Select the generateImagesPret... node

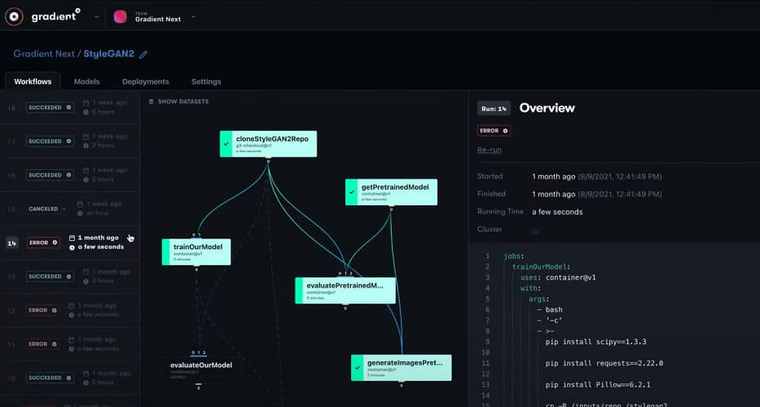click(402, 368)
